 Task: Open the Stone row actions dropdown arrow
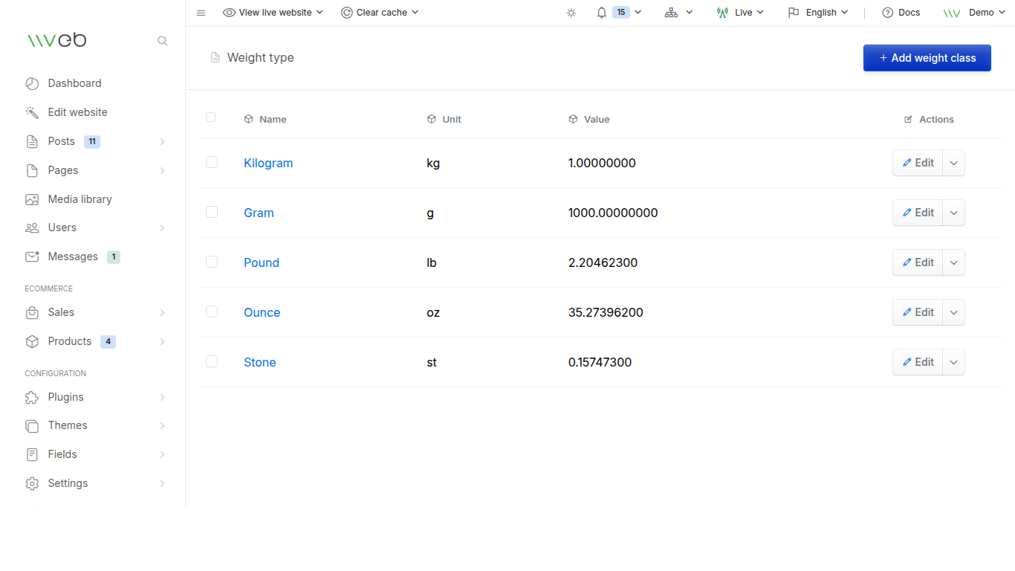tap(954, 362)
